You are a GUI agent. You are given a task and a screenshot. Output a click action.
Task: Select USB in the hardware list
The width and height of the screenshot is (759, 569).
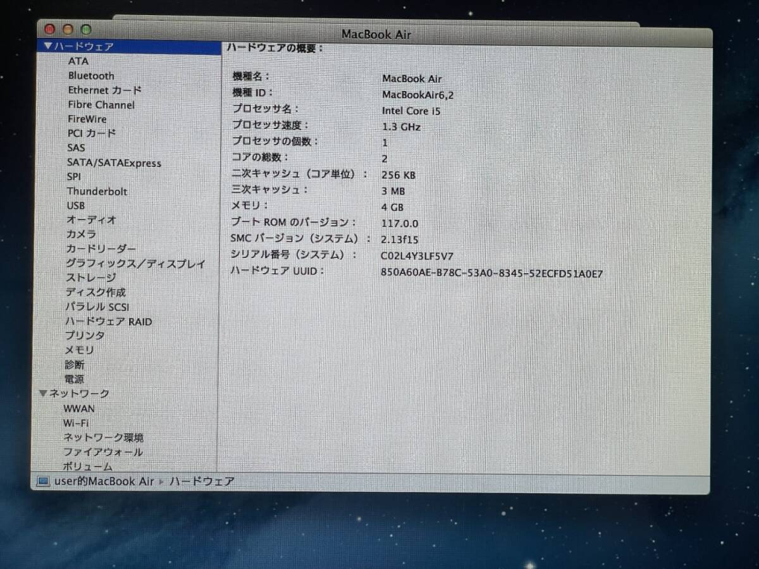point(75,206)
